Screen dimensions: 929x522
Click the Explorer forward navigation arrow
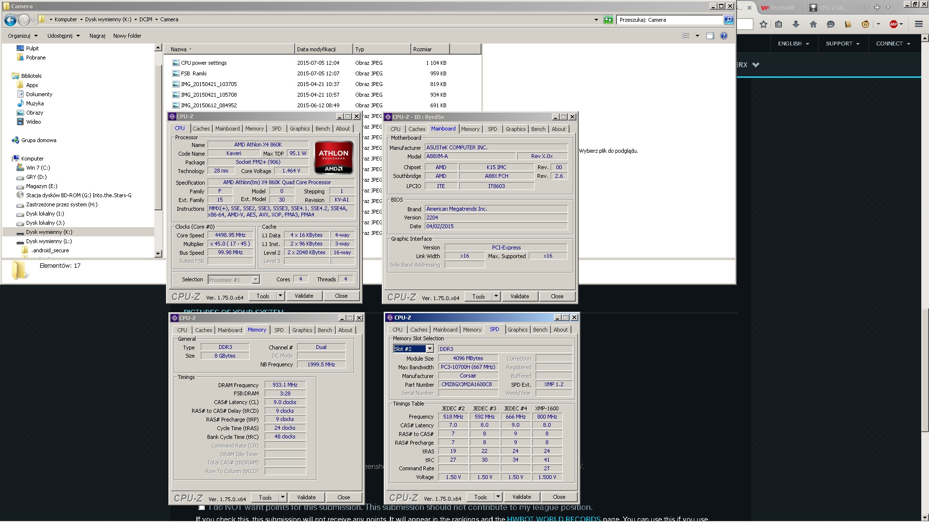point(24,20)
